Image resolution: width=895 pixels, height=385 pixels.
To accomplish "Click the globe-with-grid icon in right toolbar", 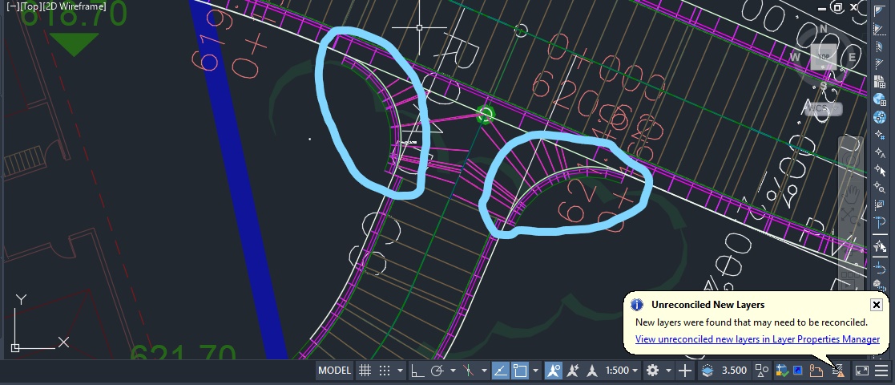I will click(x=880, y=99).
